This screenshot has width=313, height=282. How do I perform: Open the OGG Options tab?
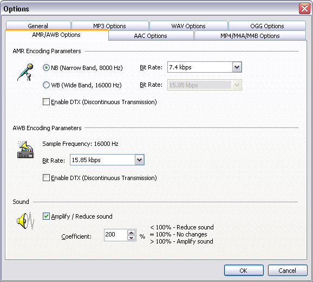(267, 26)
